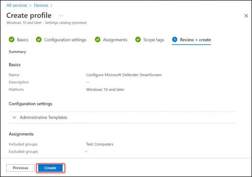Click the green checkmark beside Scope tags
The width and height of the screenshot is (252, 177).
[138, 39]
